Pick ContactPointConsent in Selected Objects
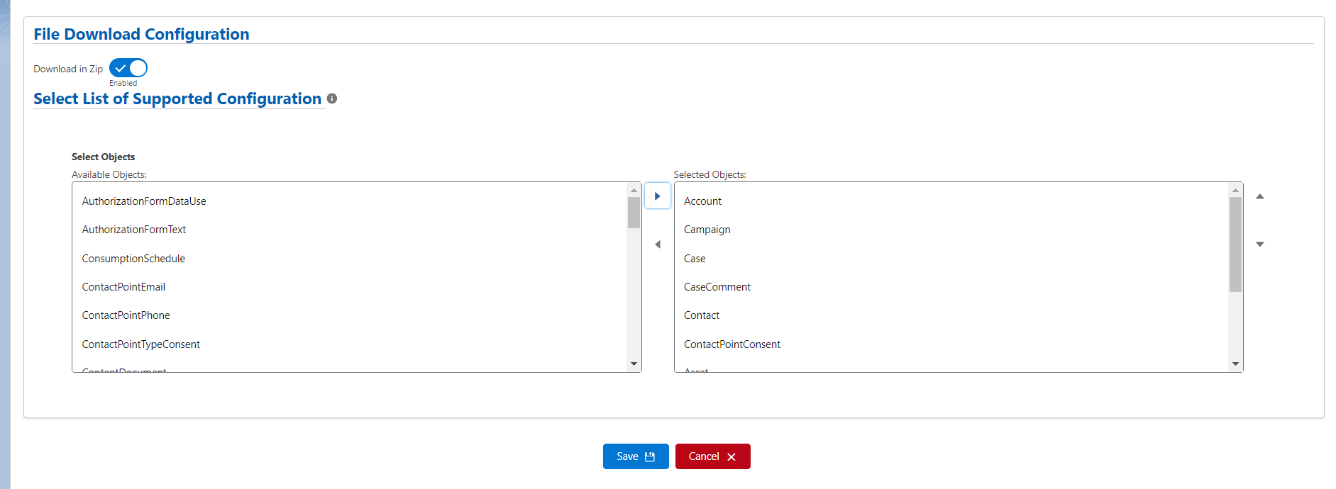This screenshot has width=1336, height=489. [x=732, y=344]
